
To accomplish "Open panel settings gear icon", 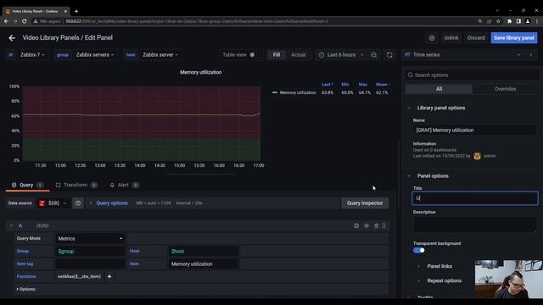I will click(432, 38).
